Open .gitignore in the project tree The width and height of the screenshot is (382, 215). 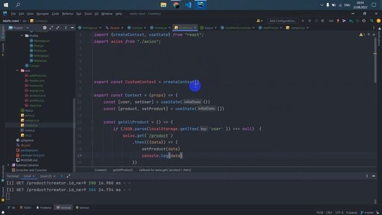click(x=24, y=140)
